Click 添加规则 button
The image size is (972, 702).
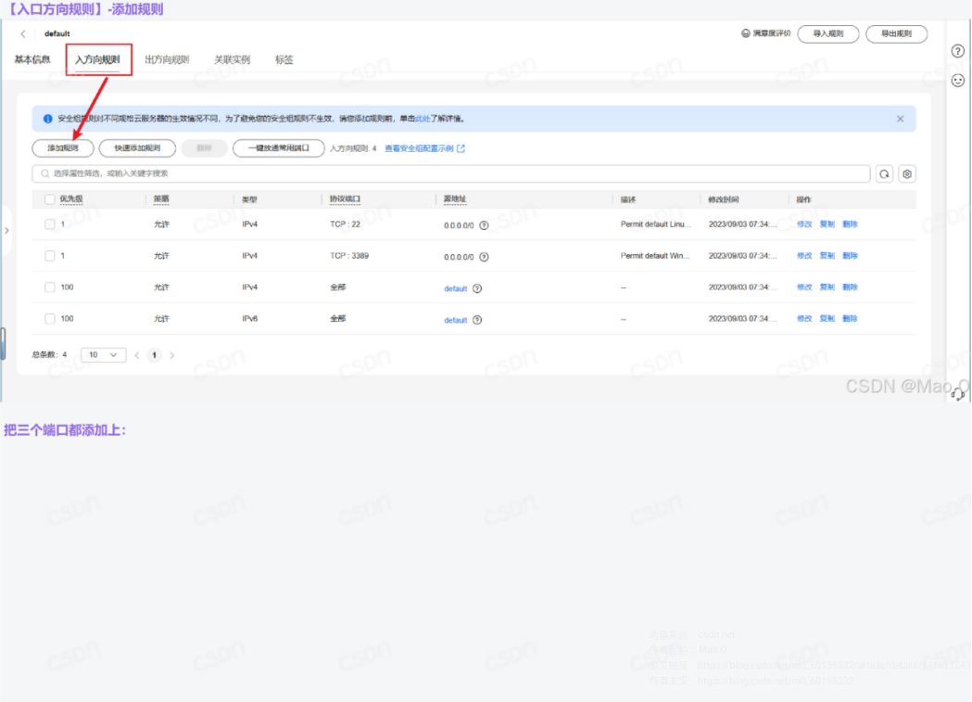pos(63,148)
